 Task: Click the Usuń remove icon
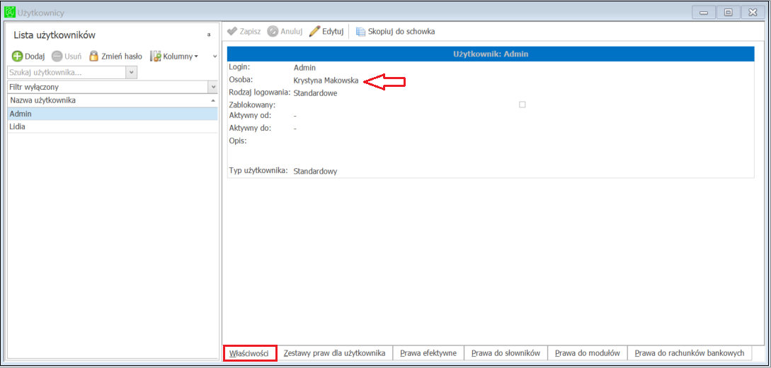coord(57,57)
